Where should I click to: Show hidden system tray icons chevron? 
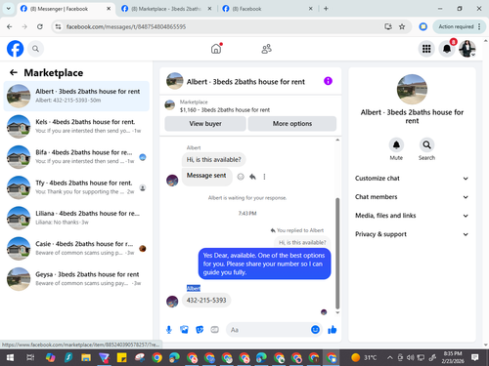click(x=389, y=358)
